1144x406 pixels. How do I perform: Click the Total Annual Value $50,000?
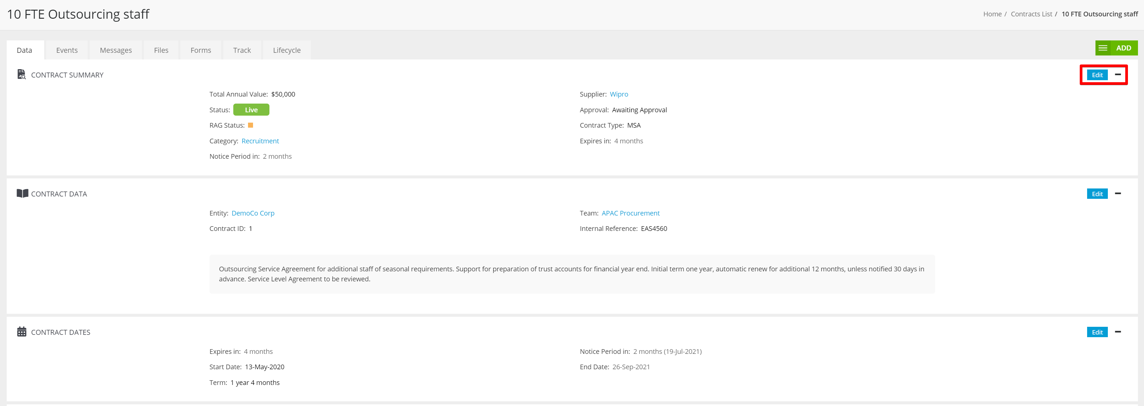(x=283, y=94)
